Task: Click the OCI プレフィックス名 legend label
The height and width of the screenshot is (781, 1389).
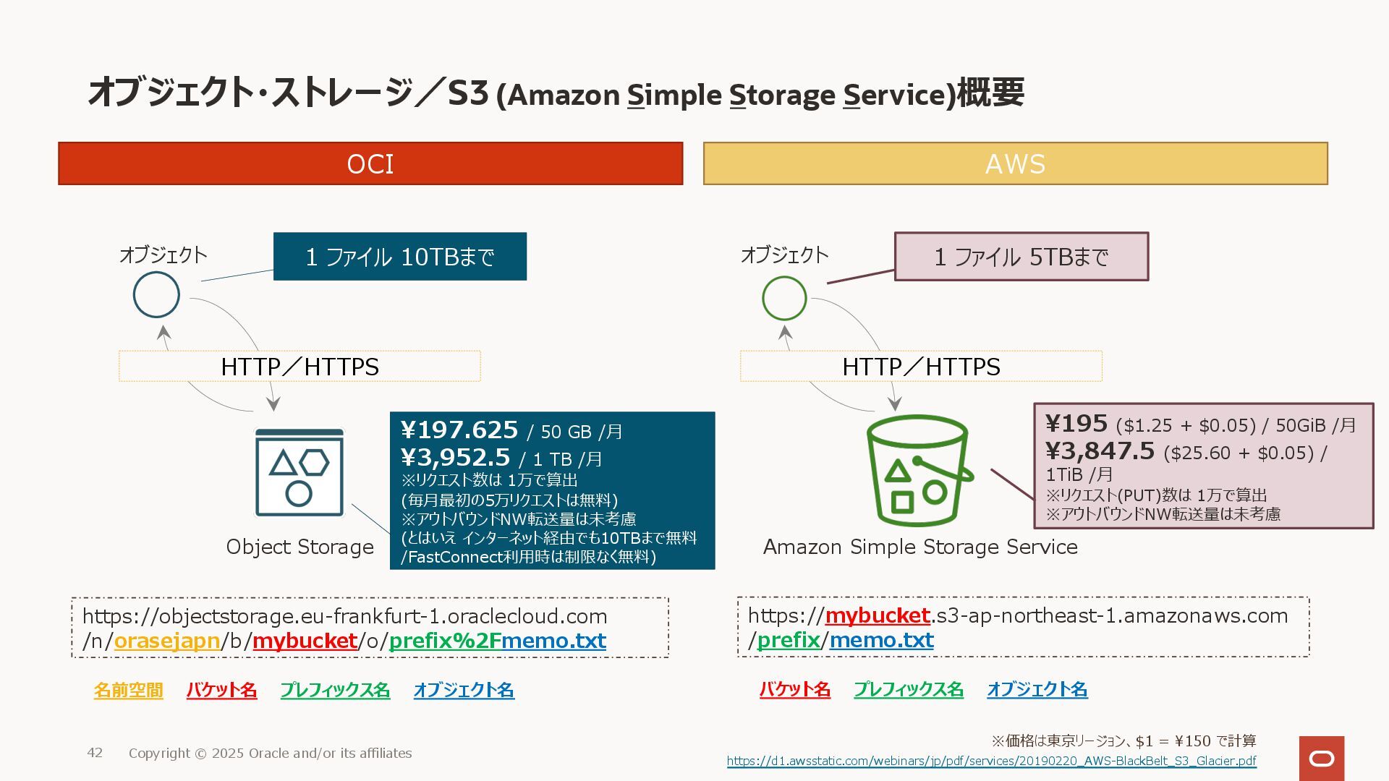Action: click(335, 690)
